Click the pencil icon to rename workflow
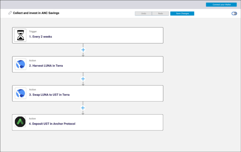This screenshot has width=241, height=152. (10, 13)
